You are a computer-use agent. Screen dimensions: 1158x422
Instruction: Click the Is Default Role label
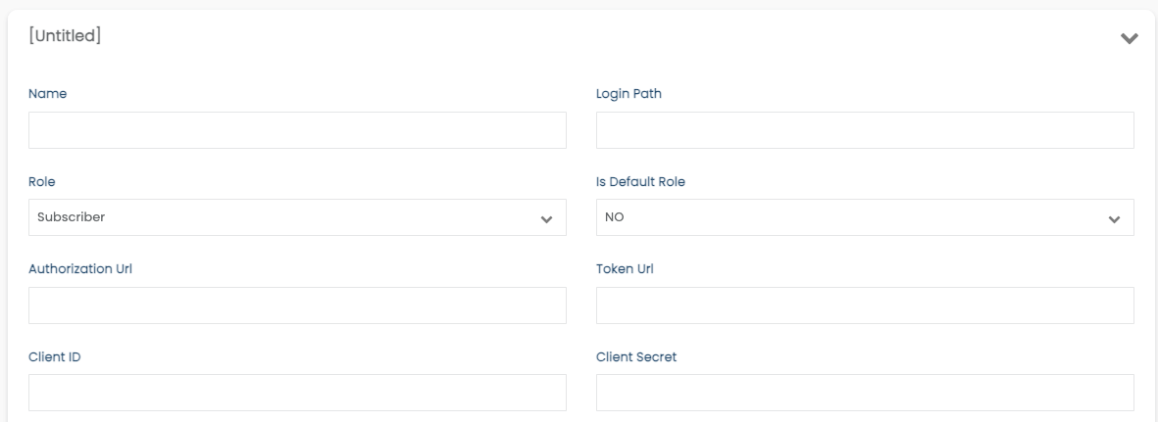(x=640, y=181)
